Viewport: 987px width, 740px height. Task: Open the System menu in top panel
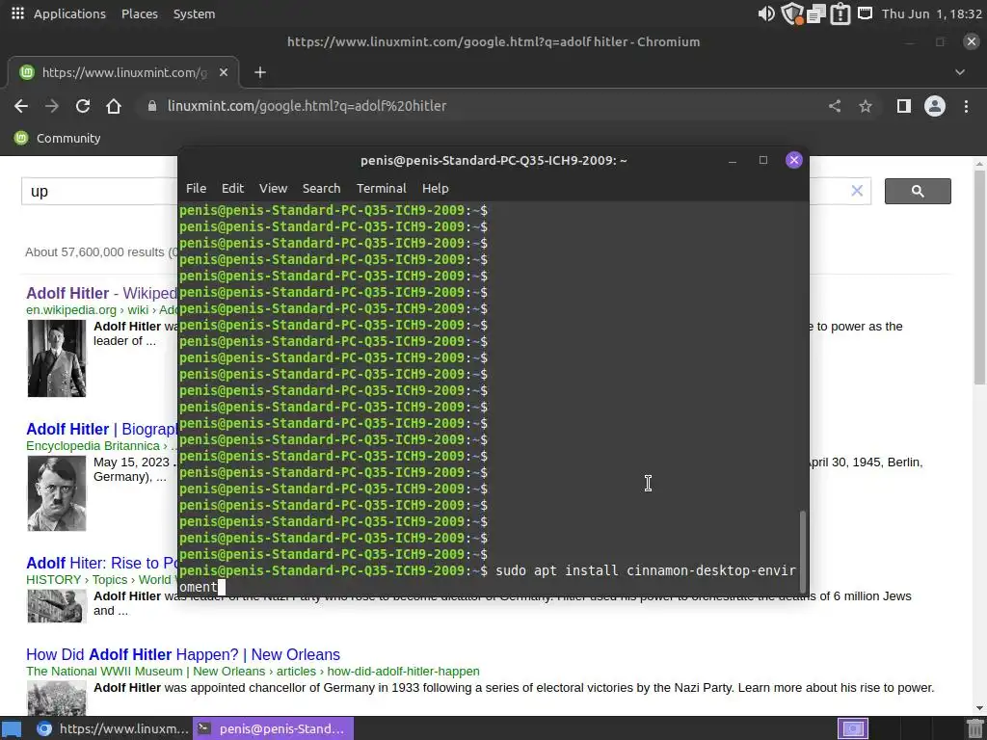click(194, 13)
